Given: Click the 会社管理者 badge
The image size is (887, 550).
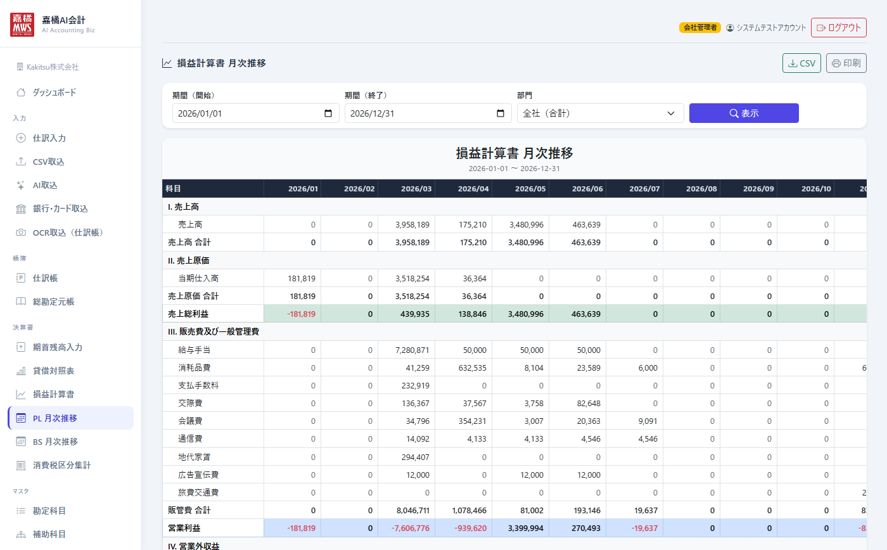Looking at the screenshot, I should click(700, 28).
